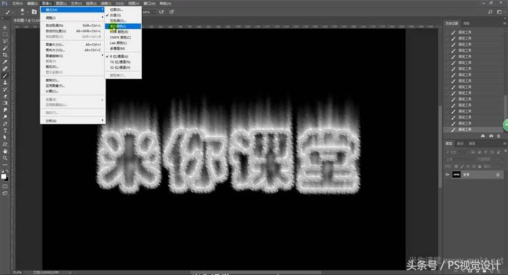The height and width of the screenshot is (275, 508).
Task: Expand the Analysis submenu entry
Action: [x=72, y=121]
